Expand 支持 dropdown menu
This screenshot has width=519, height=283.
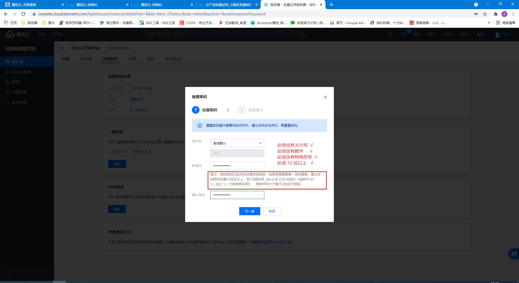464,34
